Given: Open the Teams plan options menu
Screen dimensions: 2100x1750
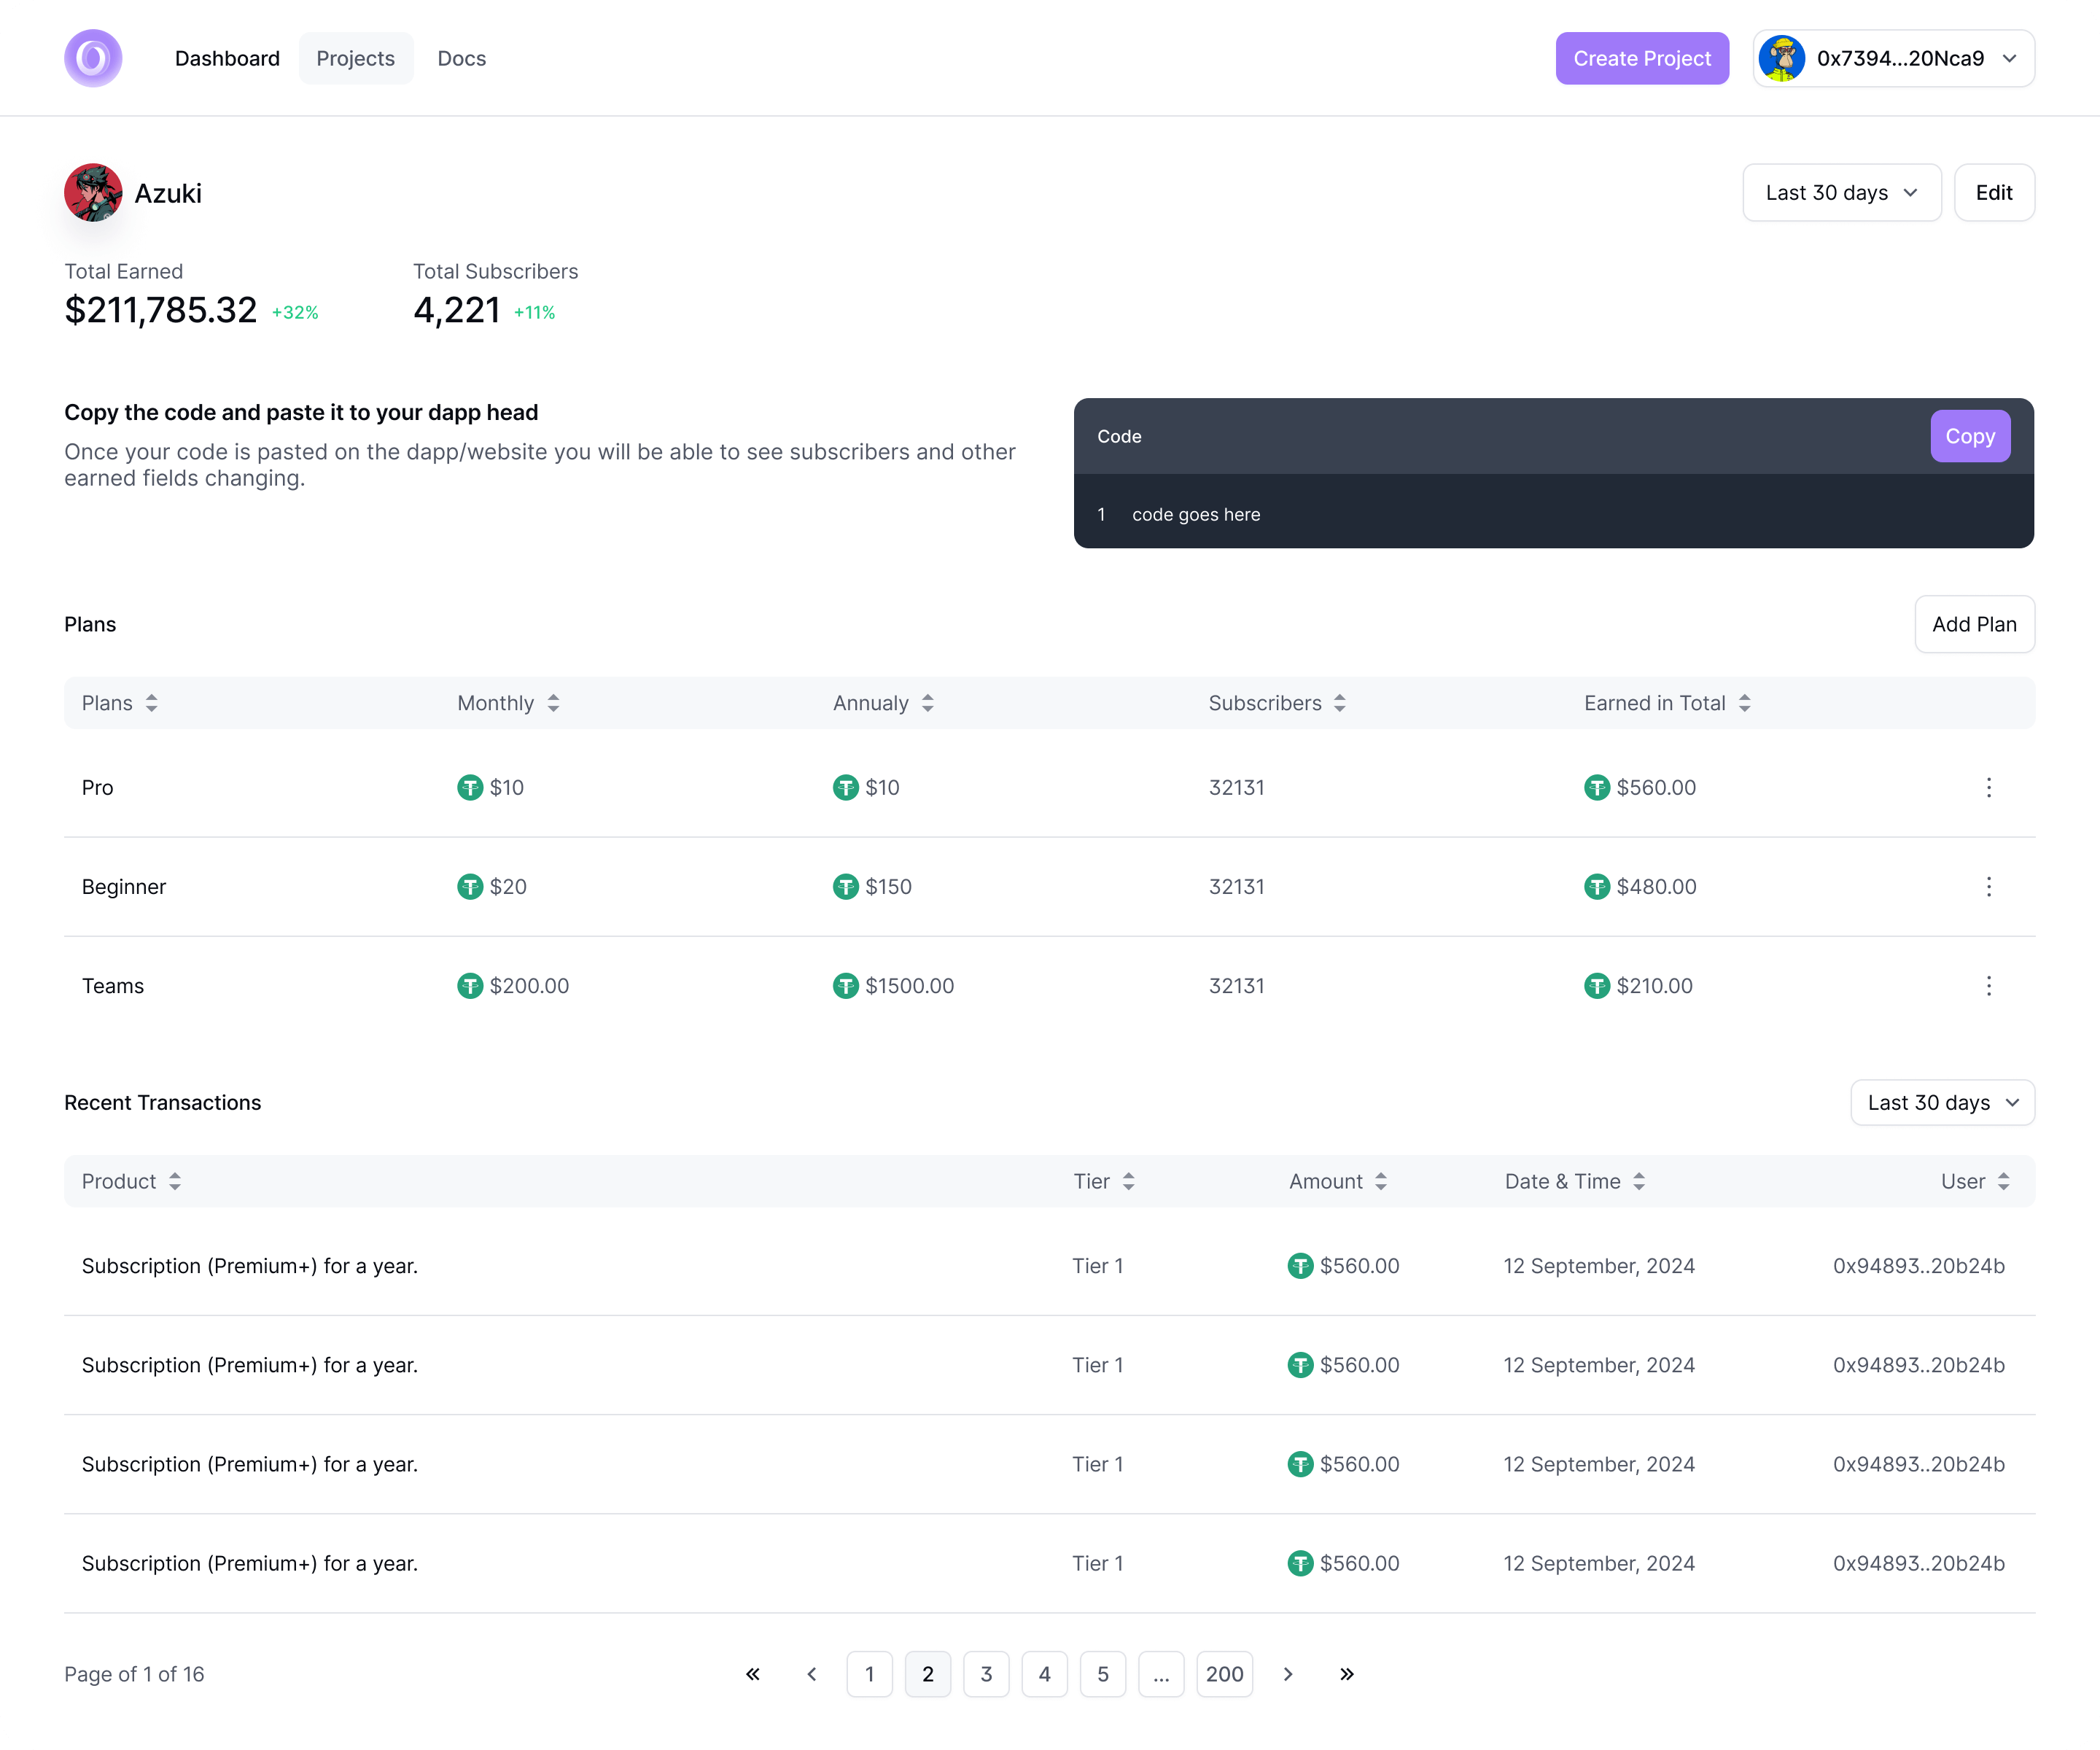Looking at the screenshot, I should point(1988,986).
